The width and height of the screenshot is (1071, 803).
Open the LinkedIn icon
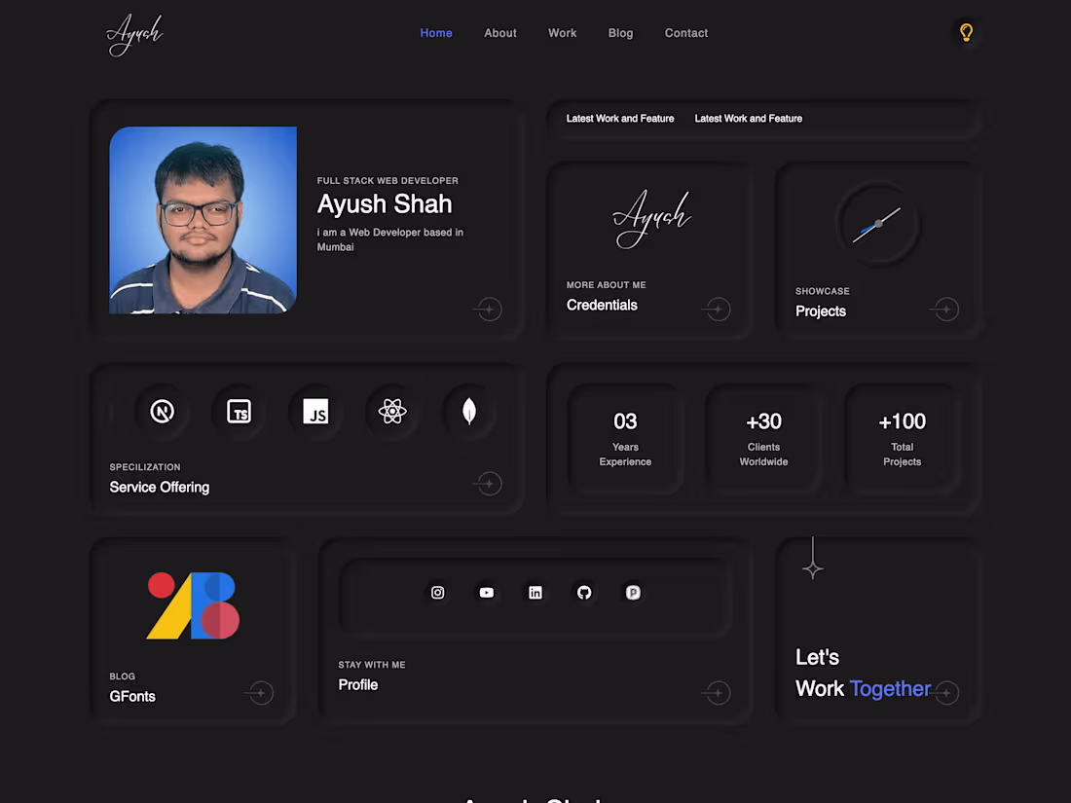tap(535, 592)
